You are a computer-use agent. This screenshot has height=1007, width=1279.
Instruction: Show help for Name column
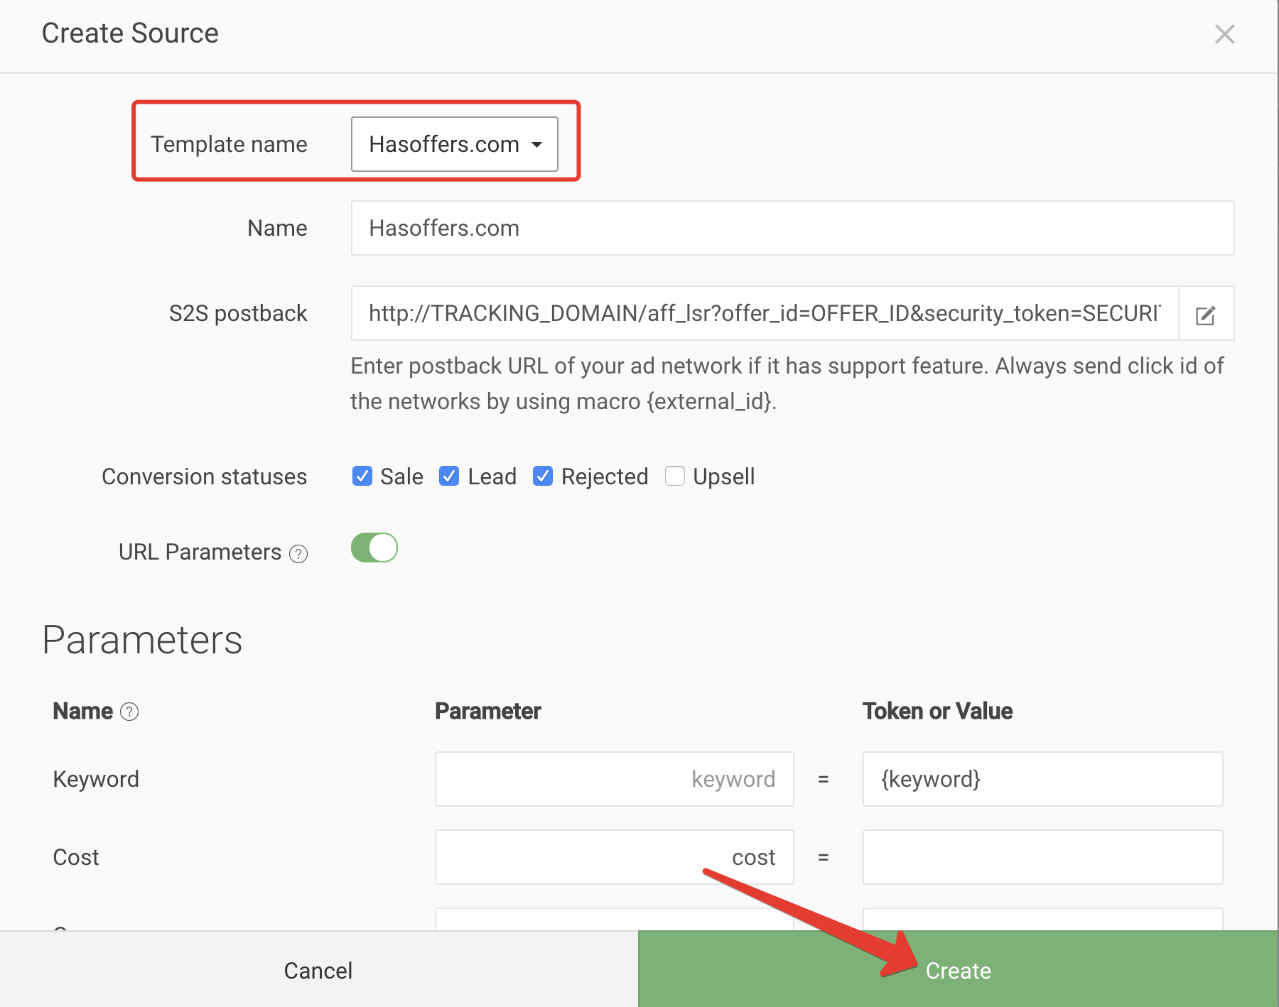pos(129,712)
